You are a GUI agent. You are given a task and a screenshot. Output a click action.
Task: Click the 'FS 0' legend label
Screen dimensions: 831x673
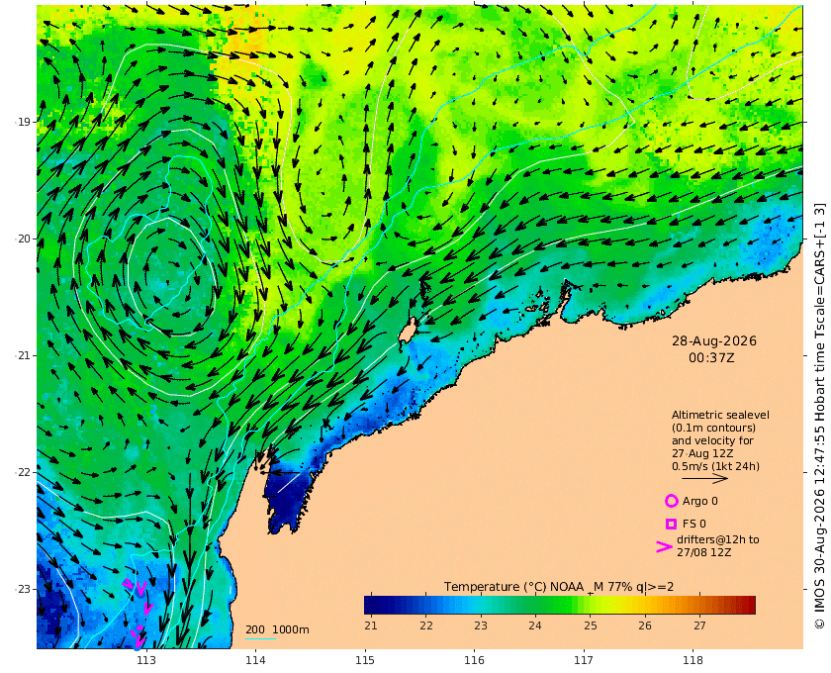(x=694, y=524)
